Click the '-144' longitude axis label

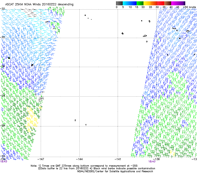[79, 159]
